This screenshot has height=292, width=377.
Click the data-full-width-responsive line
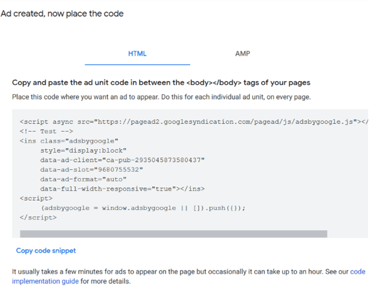tap(123, 189)
